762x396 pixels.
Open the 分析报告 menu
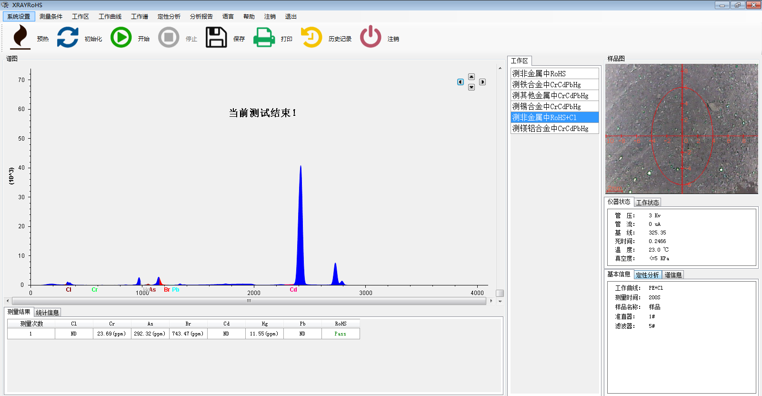201,16
